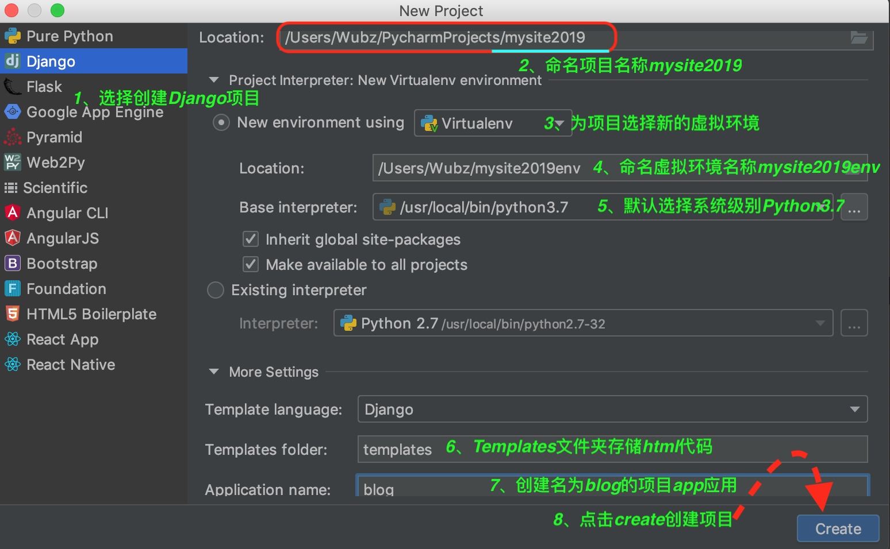890x549 pixels.
Task: Click the Google App Engine icon
Action: coord(13,112)
